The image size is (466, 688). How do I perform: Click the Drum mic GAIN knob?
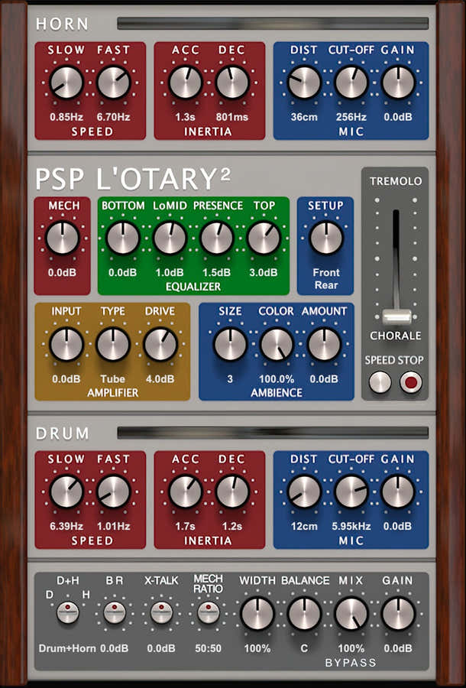pyautogui.click(x=398, y=492)
